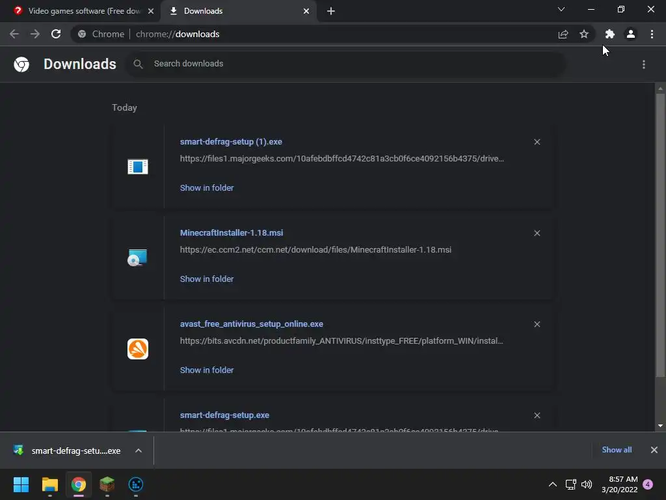Open the Downloads page more actions menu
This screenshot has width=666, height=500.
point(644,64)
